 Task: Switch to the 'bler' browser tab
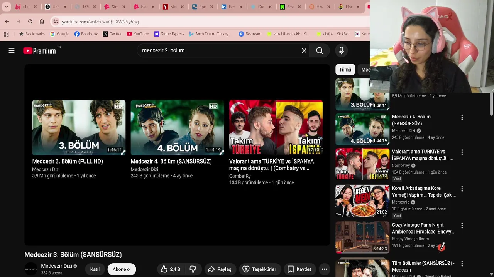(144, 7)
